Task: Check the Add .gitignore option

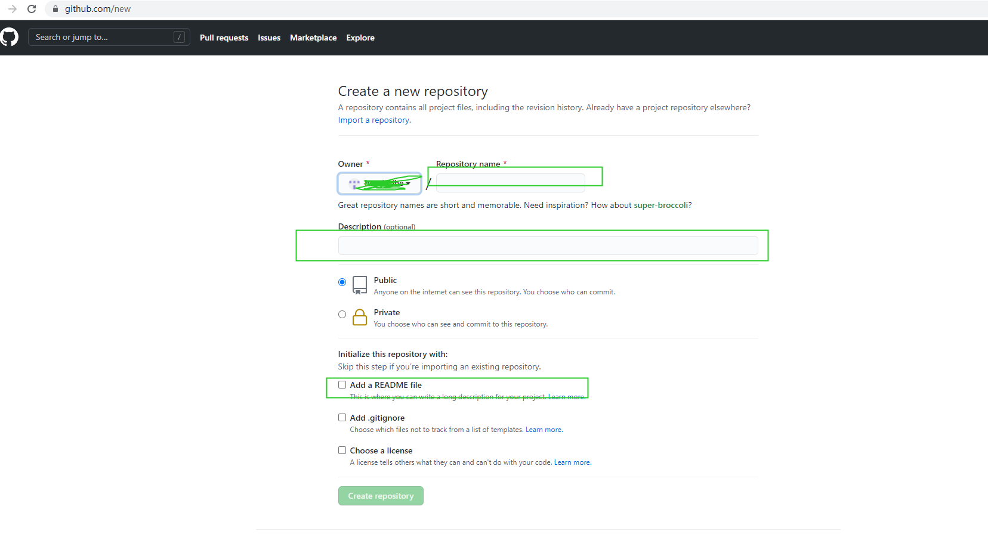Action: pos(342,418)
